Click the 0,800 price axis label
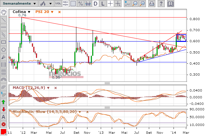Image resolution: width=208 pixels, height=136 pixels. (195, 19)
